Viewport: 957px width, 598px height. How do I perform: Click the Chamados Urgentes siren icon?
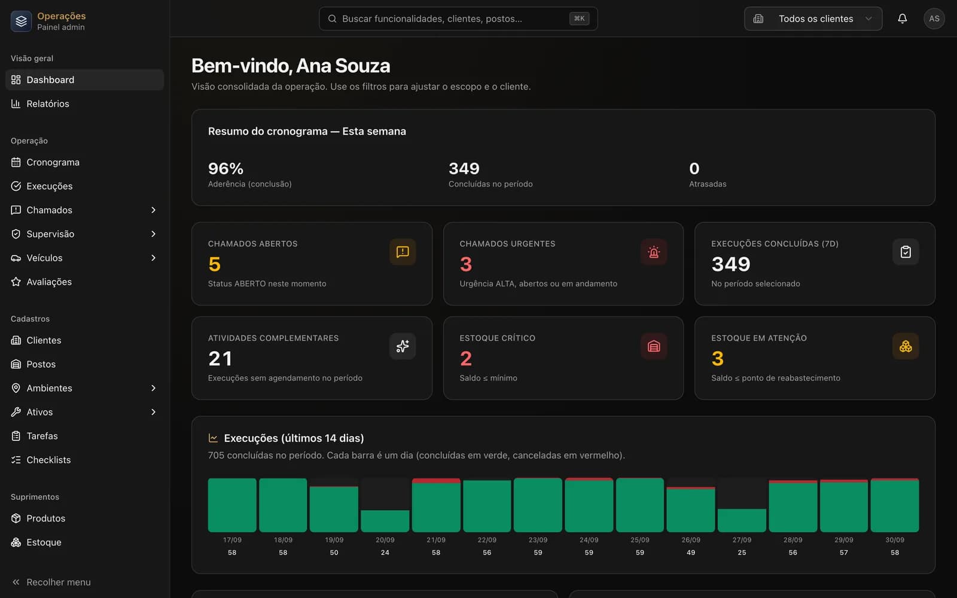pyautogui.click(x=654, y=252)
